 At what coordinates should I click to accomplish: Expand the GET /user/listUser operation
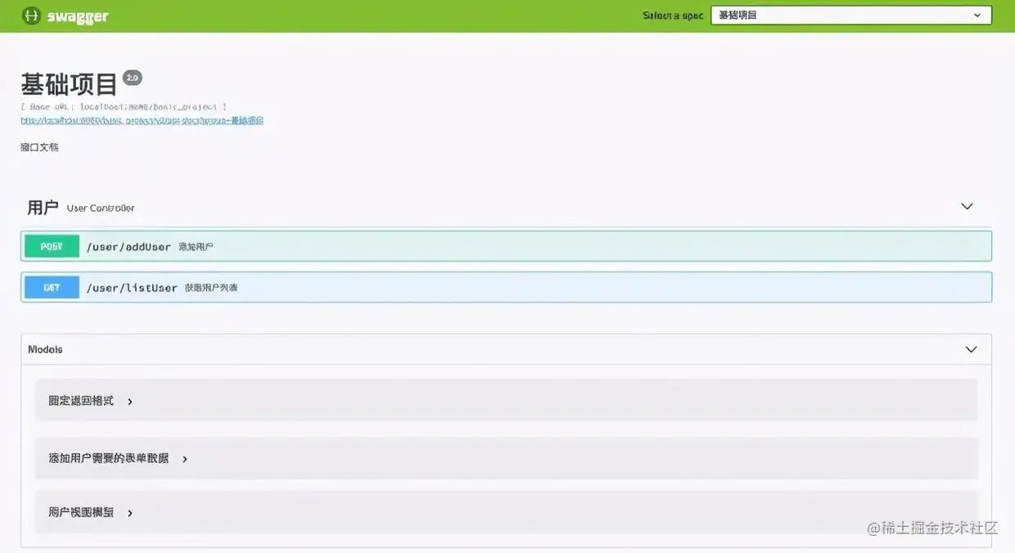click(x=506, y=287)
